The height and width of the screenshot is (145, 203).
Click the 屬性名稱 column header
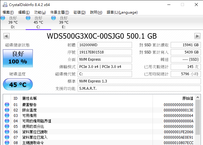point(86,98)
